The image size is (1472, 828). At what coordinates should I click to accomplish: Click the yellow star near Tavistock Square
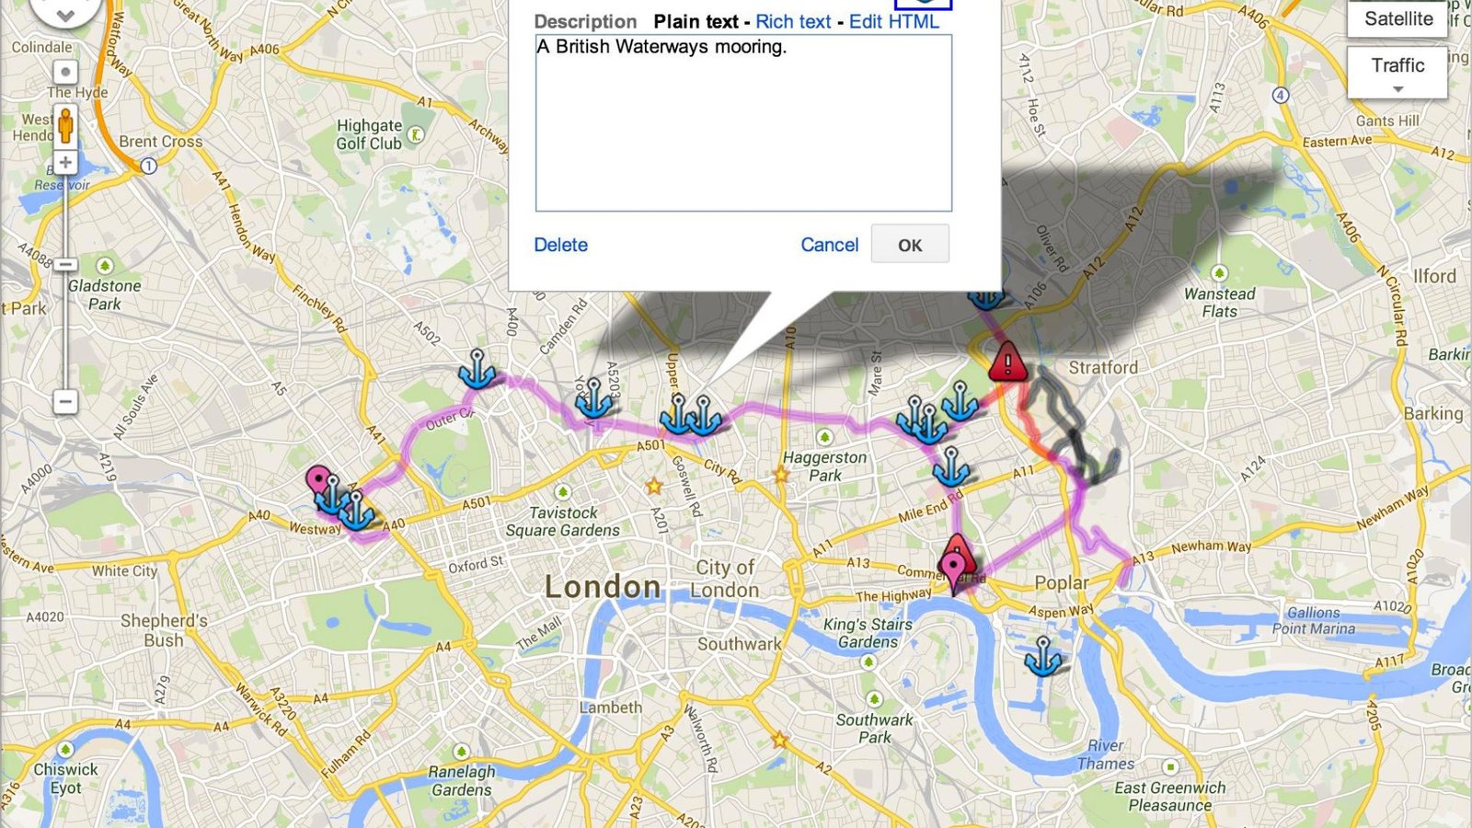click(654, 485)
